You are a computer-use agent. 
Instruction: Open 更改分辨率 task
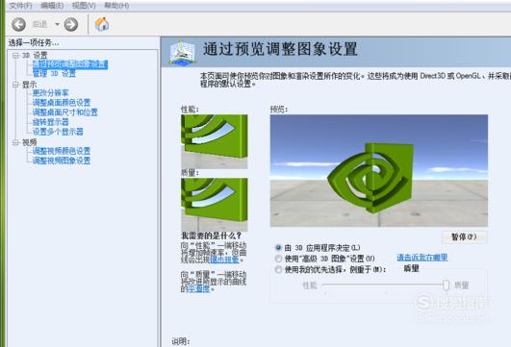(x=50, y=93)
